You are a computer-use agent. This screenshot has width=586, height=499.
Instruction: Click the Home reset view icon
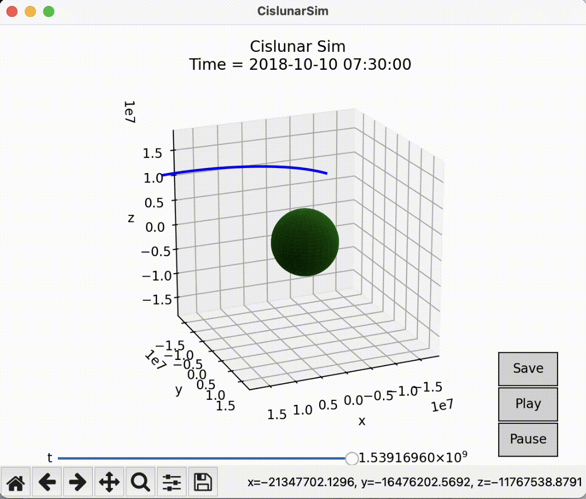[x=15, y=482]
